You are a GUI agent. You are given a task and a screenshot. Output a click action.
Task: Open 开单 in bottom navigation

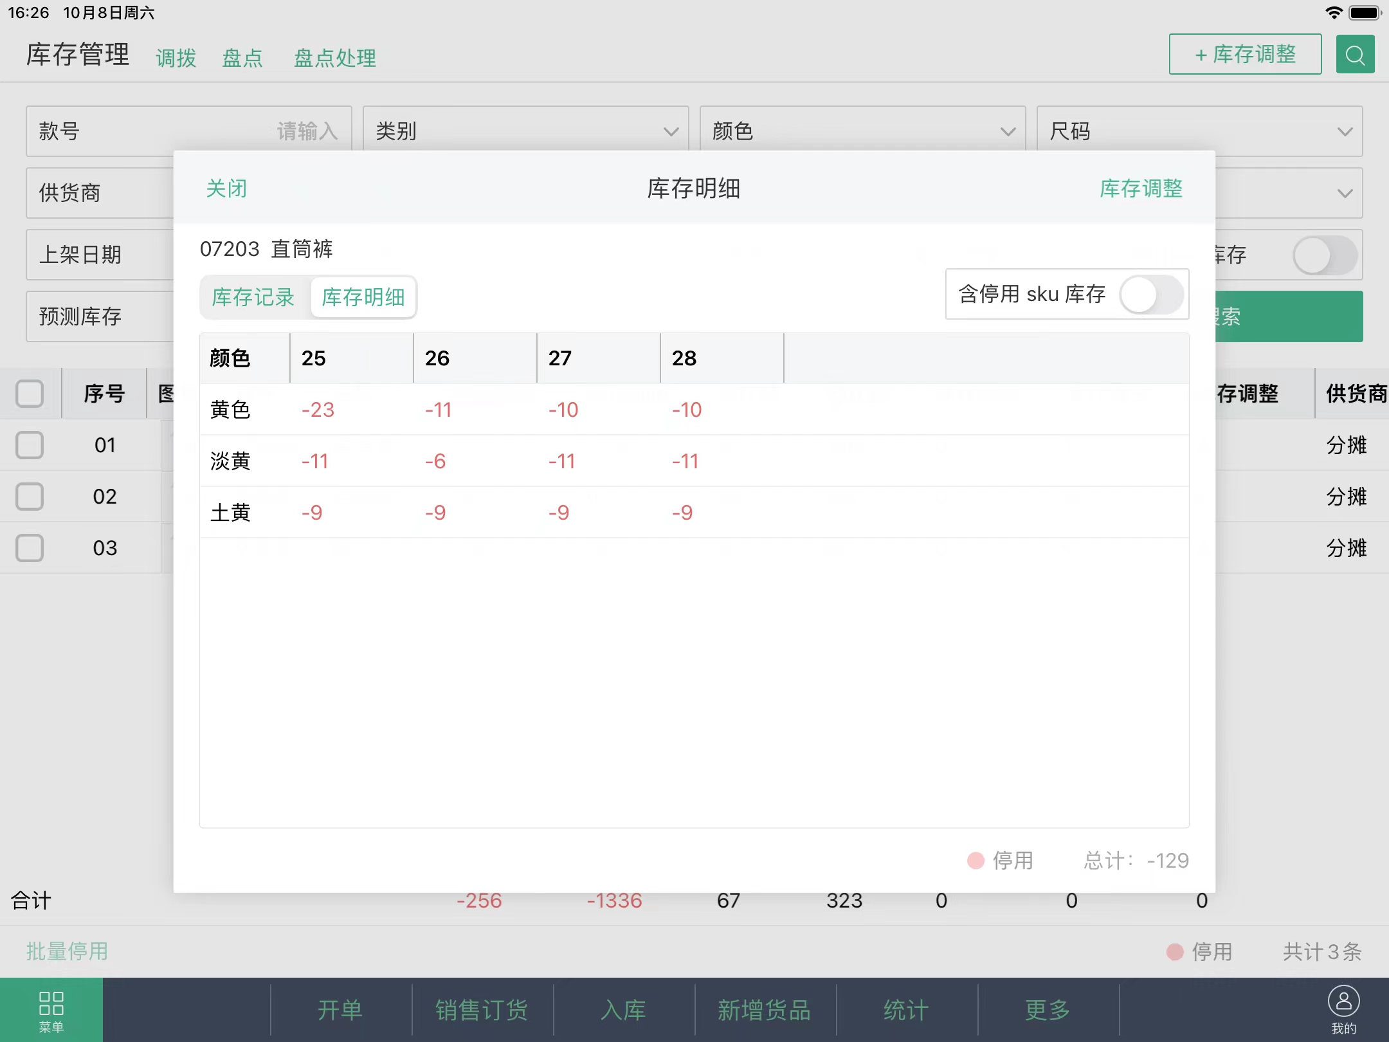pyautogui.click(x=340, y=1010)
